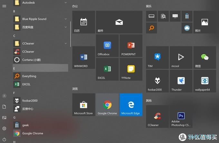Image resolution: width=219 pixels, height=143 pixels.
Task: Click the 浏览 tile group header
Action: tap(75, 89)
